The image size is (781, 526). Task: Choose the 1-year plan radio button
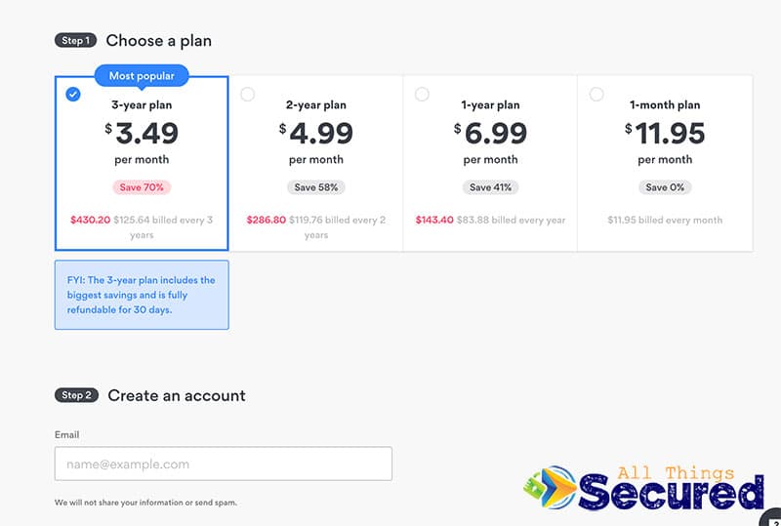pyautogui.click(x=422, y=94)
